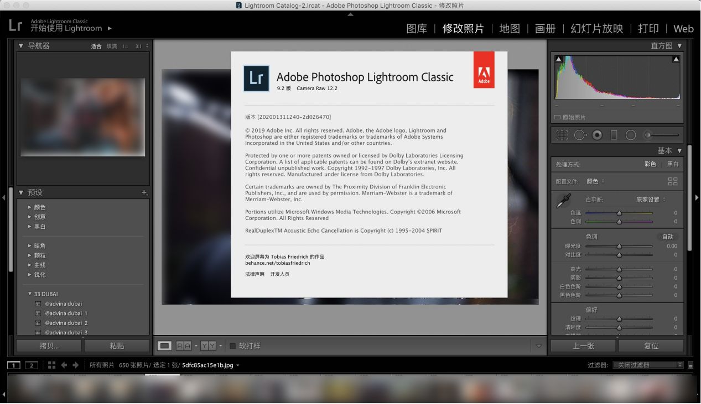The width and height of the screenshot is (701, 404).
Task: Click the 上一张 previous button
Action: pos(583,346)
